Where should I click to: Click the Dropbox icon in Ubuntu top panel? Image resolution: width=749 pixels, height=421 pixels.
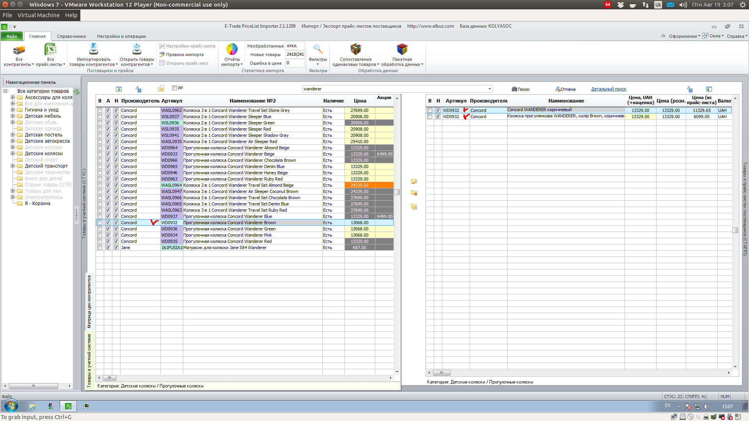[x=620, y=5]
